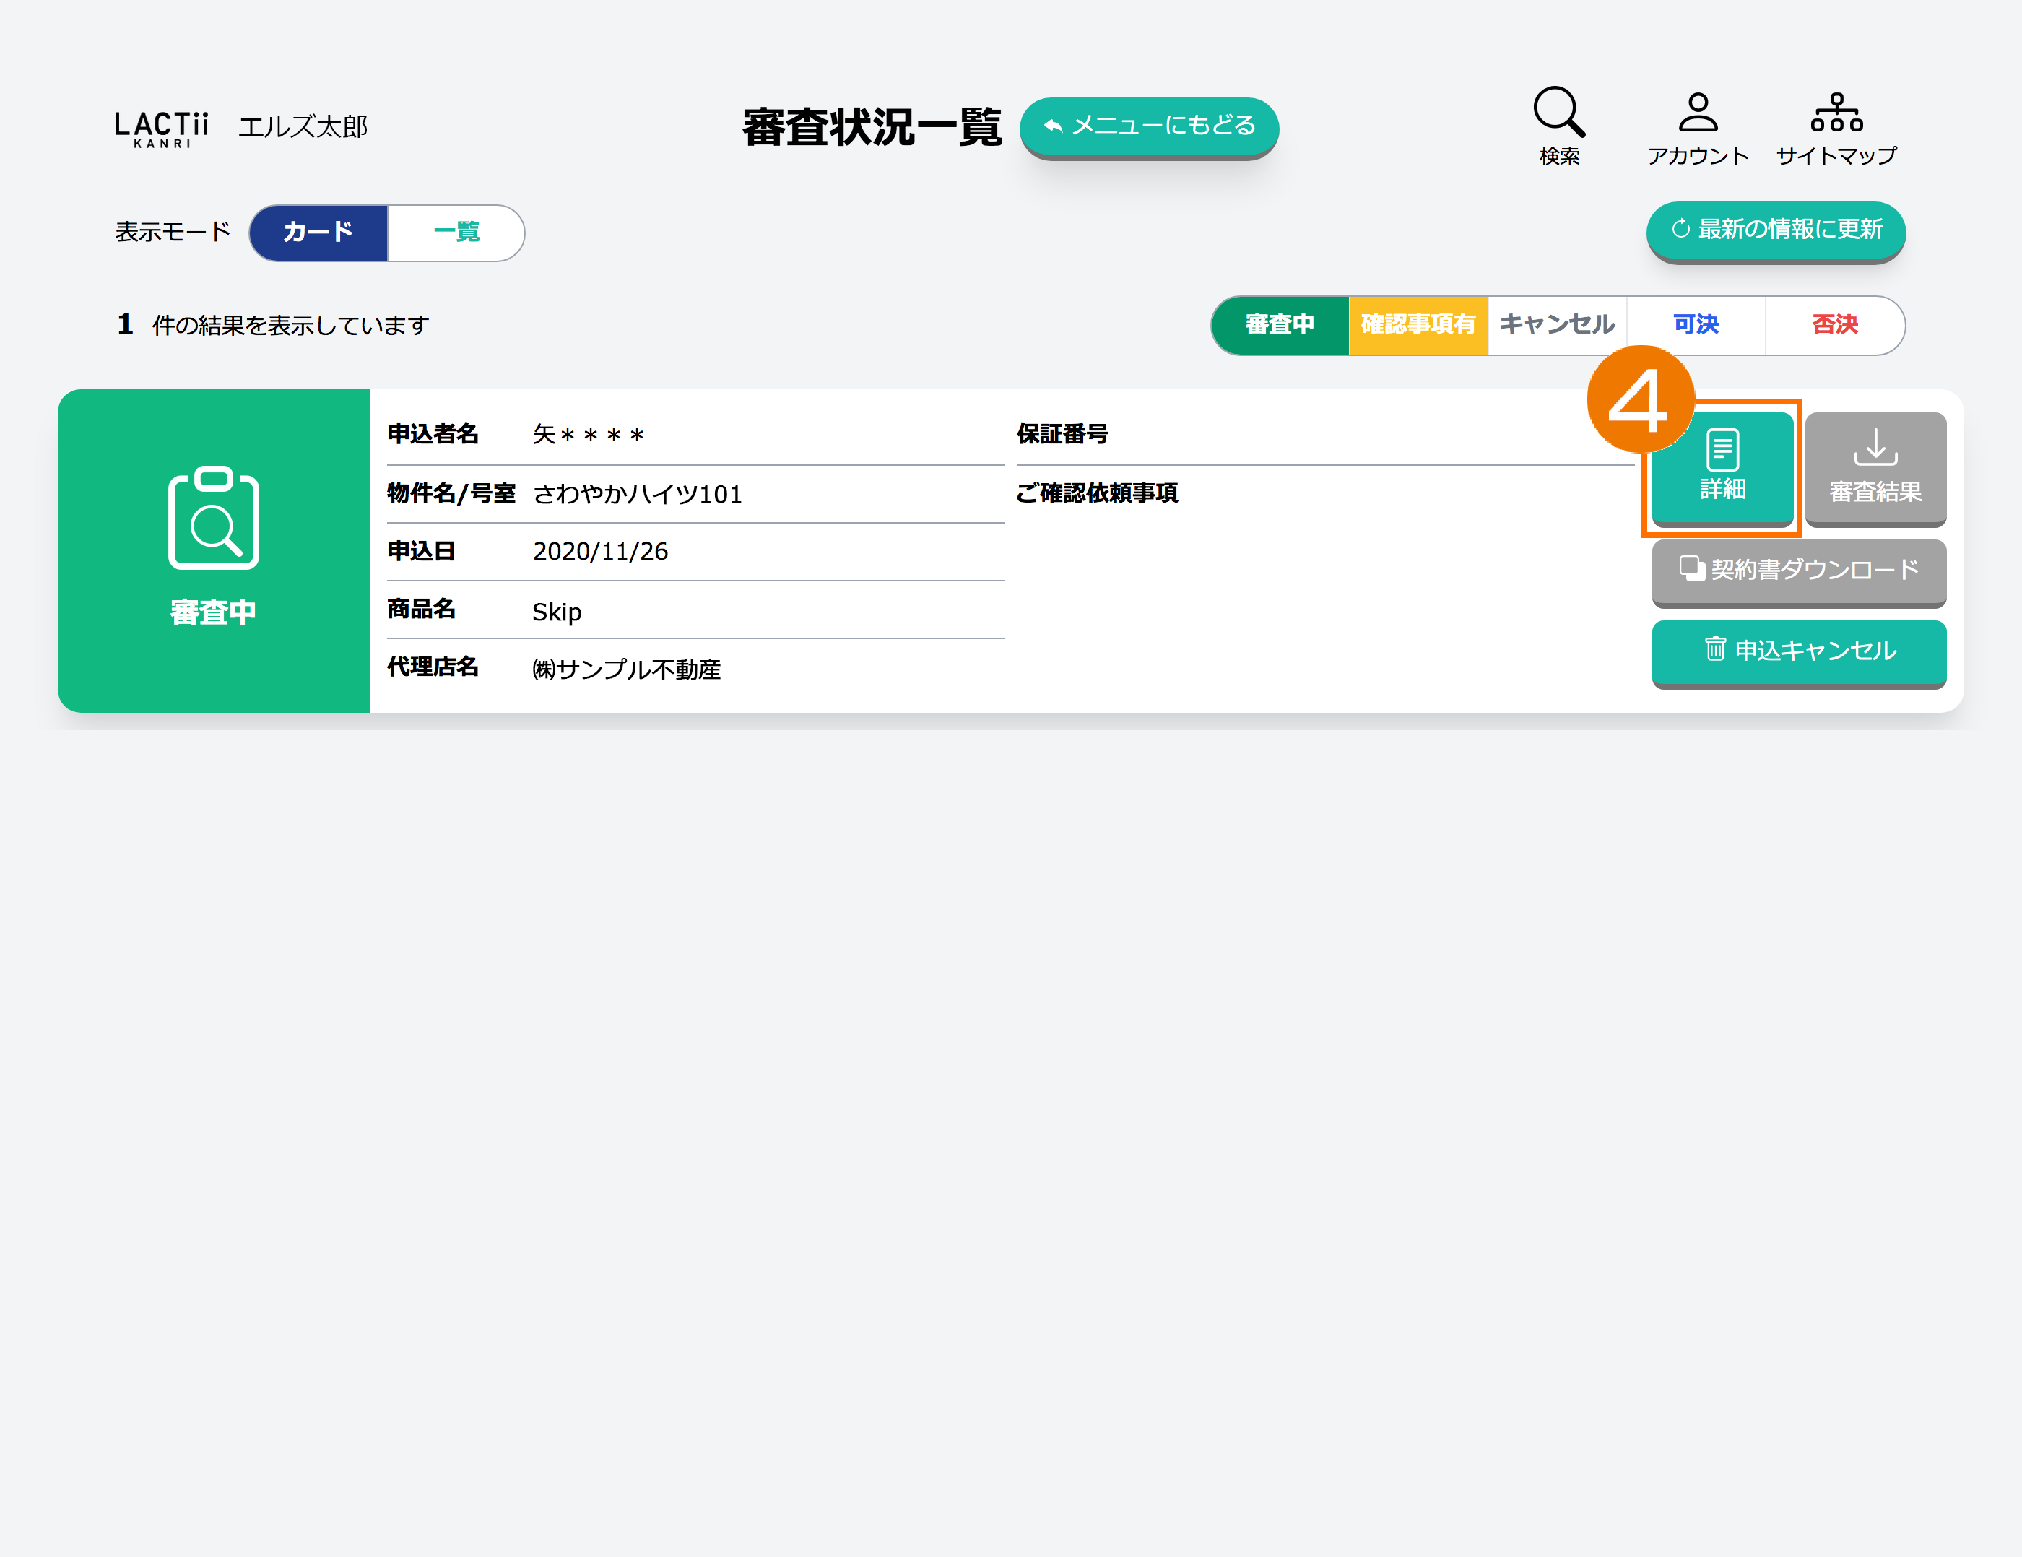Click the orange step 4 badge
The width and height of the screenshot is (2022, 1557).
pyautogui.click(x=1640, y=400)
